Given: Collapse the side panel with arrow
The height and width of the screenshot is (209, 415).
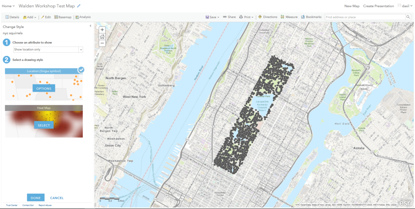Looking at the screenshot, I should 90,26.
